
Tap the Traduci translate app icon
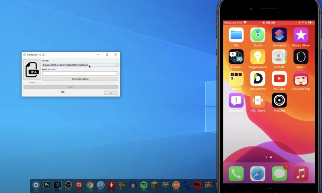coord(236,57)
